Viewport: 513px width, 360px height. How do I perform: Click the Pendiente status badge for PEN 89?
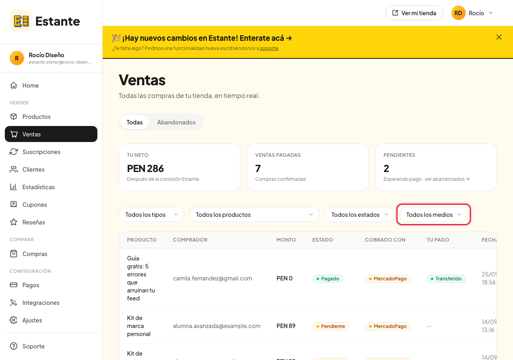[331, 326]
